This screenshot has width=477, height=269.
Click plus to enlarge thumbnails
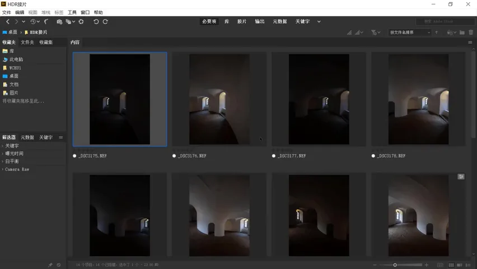427,265
